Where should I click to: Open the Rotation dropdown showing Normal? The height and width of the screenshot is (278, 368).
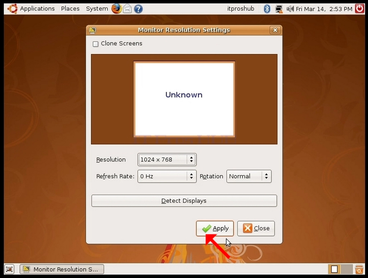249,176
